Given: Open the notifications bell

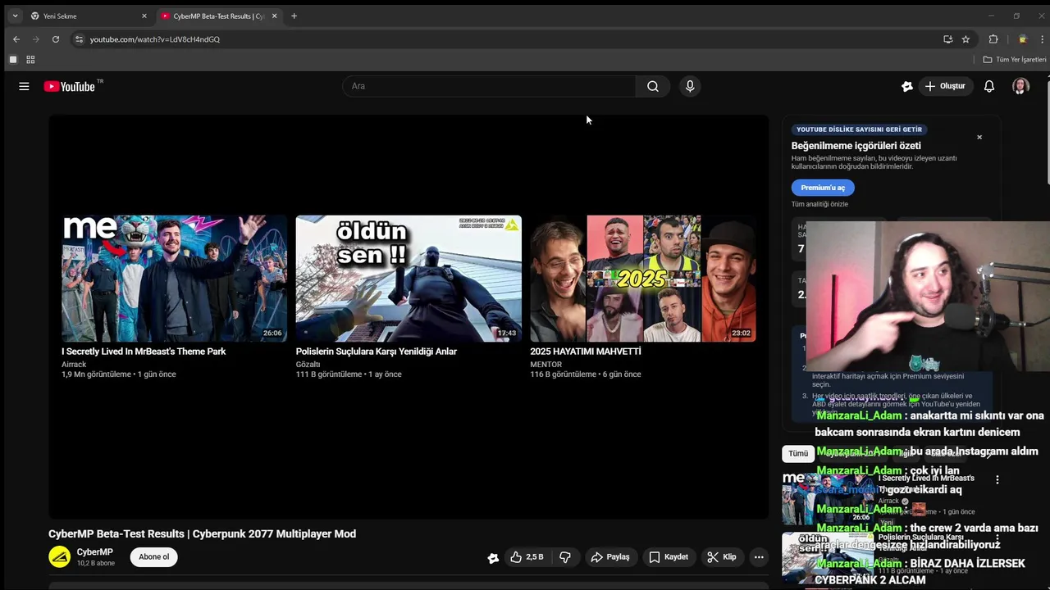Looking at the screenshot, I should click(989, 86).
